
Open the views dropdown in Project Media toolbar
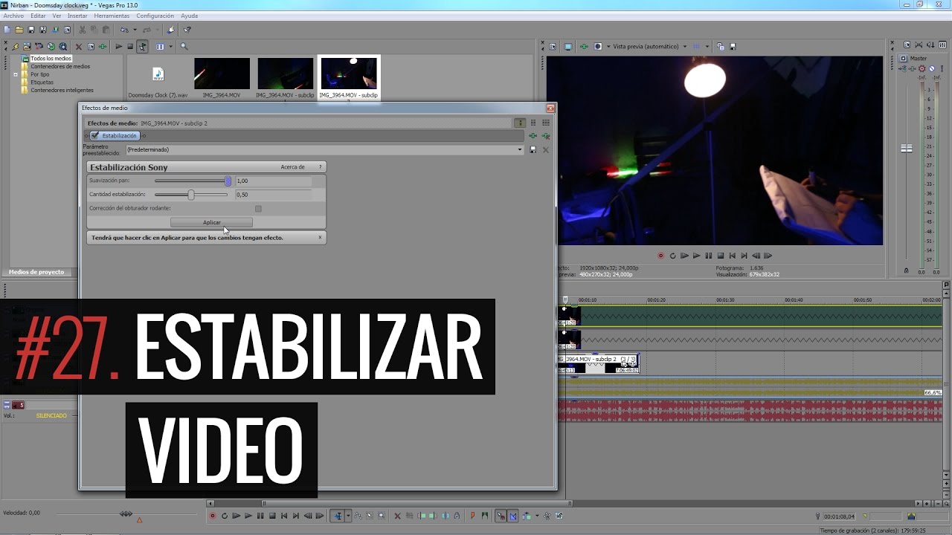pos(170,46)
